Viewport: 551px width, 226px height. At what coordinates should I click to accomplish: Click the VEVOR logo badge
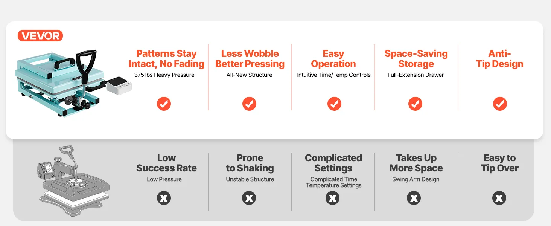tap(40, 36)
